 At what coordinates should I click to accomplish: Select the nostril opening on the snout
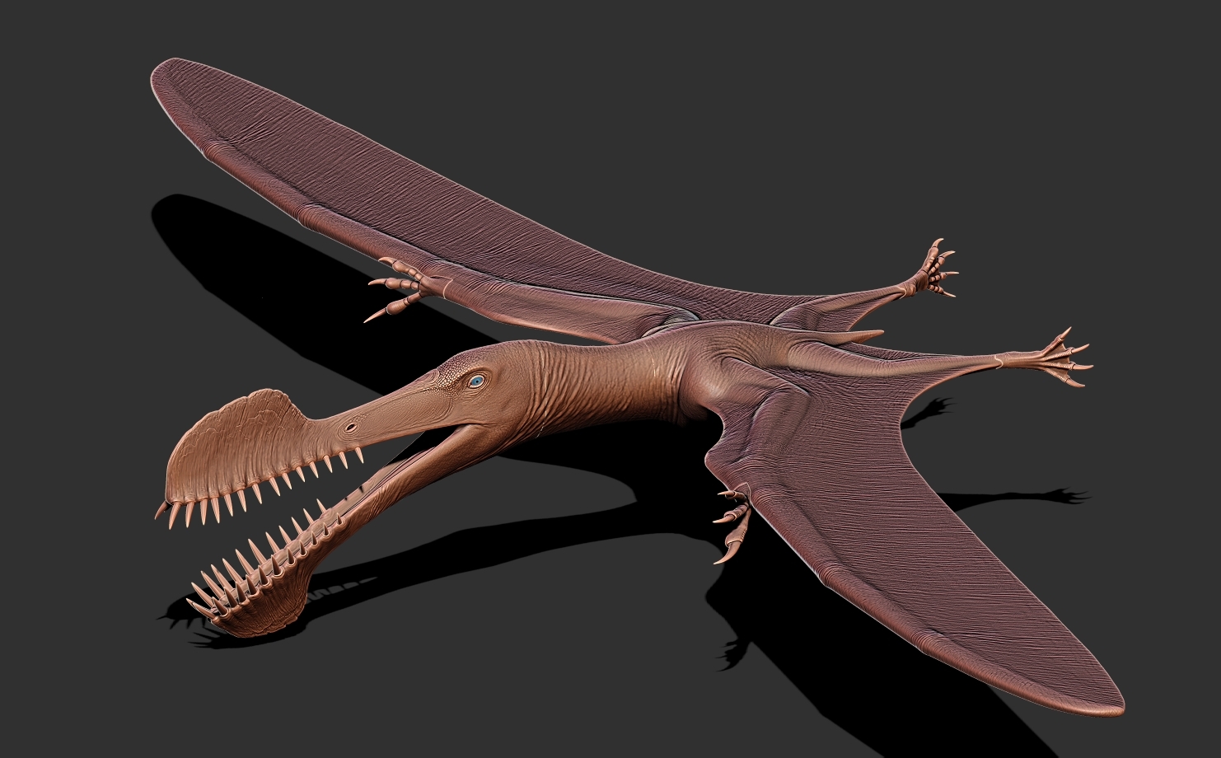click(x=351, y=428)
